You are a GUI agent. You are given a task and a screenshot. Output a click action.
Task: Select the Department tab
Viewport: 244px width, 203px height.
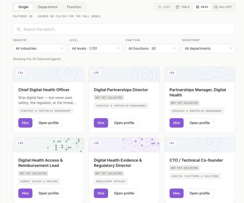47,7
